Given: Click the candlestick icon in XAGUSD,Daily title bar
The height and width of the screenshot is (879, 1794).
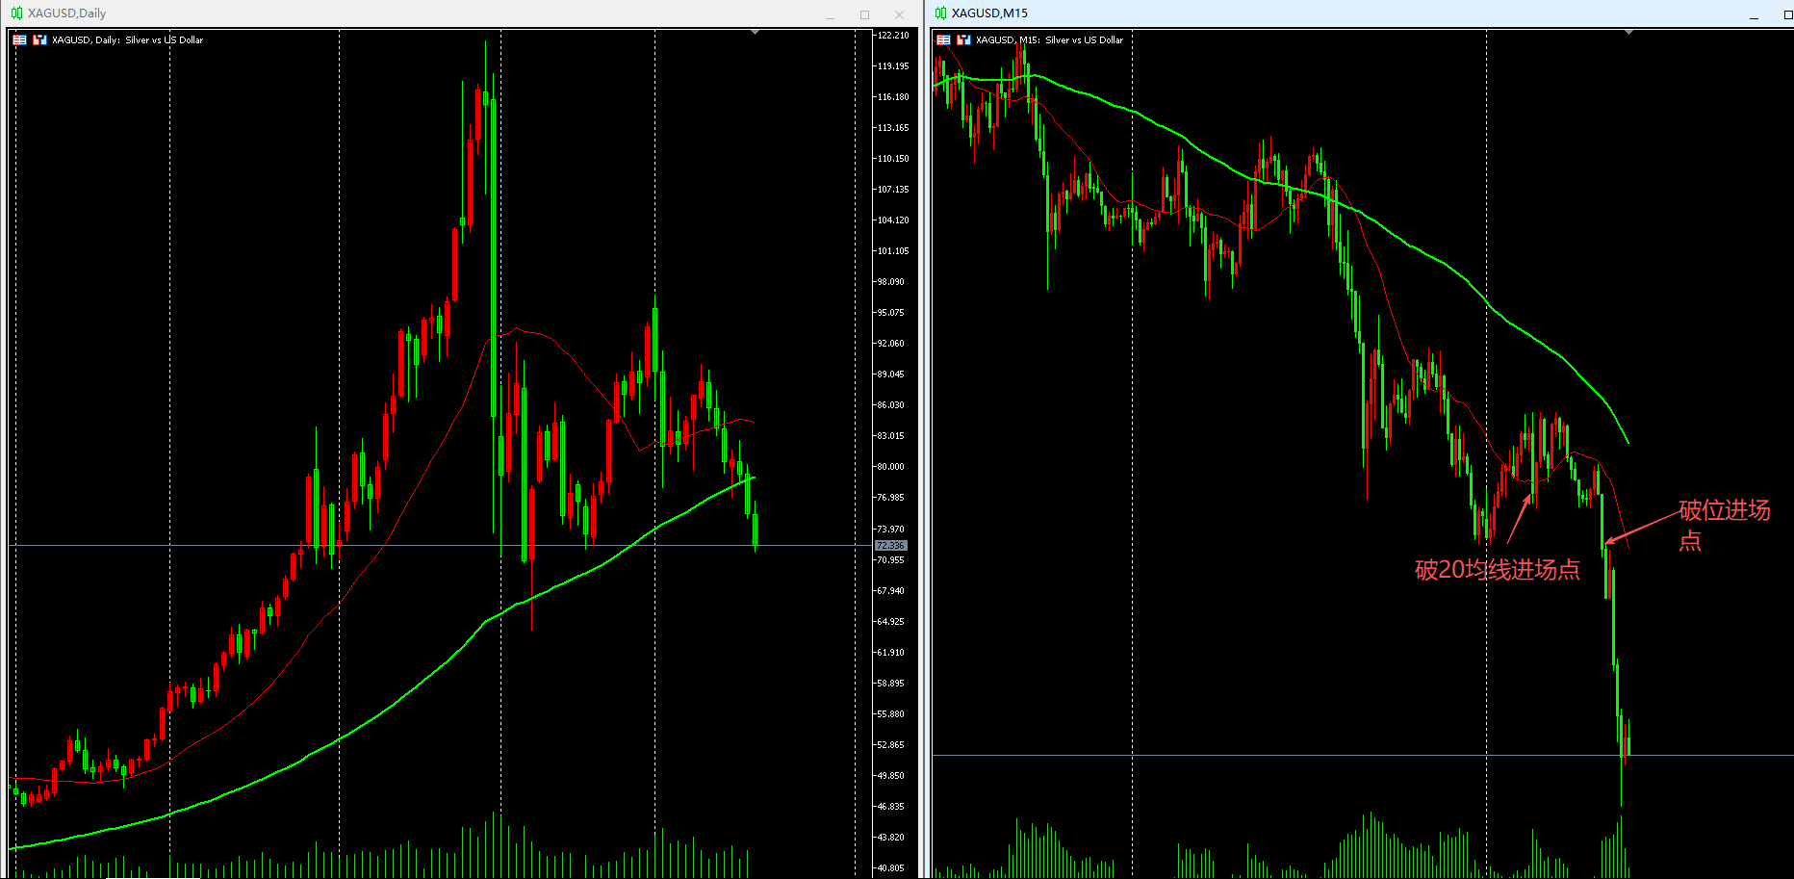Looking at the screenshot, I should 16,13.
